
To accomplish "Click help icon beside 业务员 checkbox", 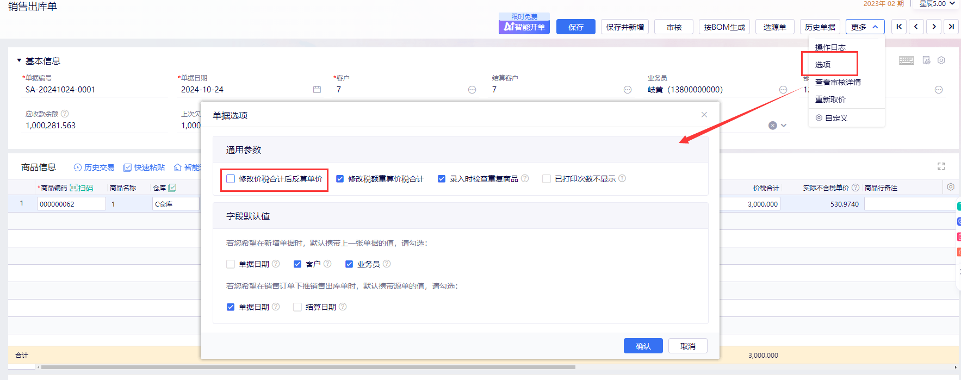I will (387, 264).
